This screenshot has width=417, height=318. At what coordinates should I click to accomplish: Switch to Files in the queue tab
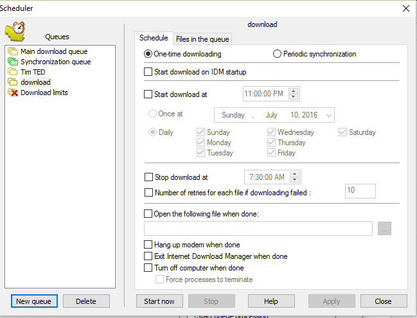[x=201, y=39]
